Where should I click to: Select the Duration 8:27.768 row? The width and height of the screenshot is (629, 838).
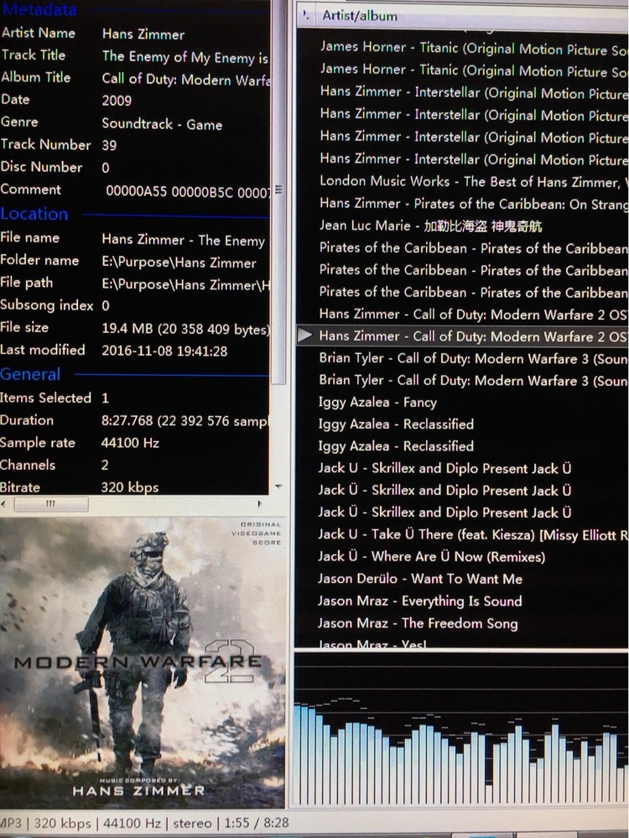(135, 420)
